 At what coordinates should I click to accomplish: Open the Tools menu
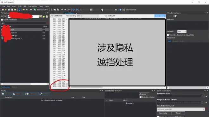pyautogui.click(x=41, y=6)
